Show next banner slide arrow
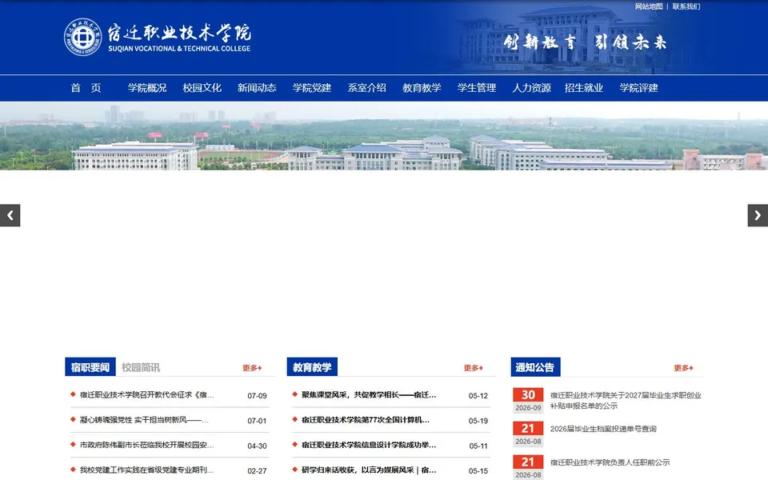Screen dimensions: 768x480 pos(758,215)
